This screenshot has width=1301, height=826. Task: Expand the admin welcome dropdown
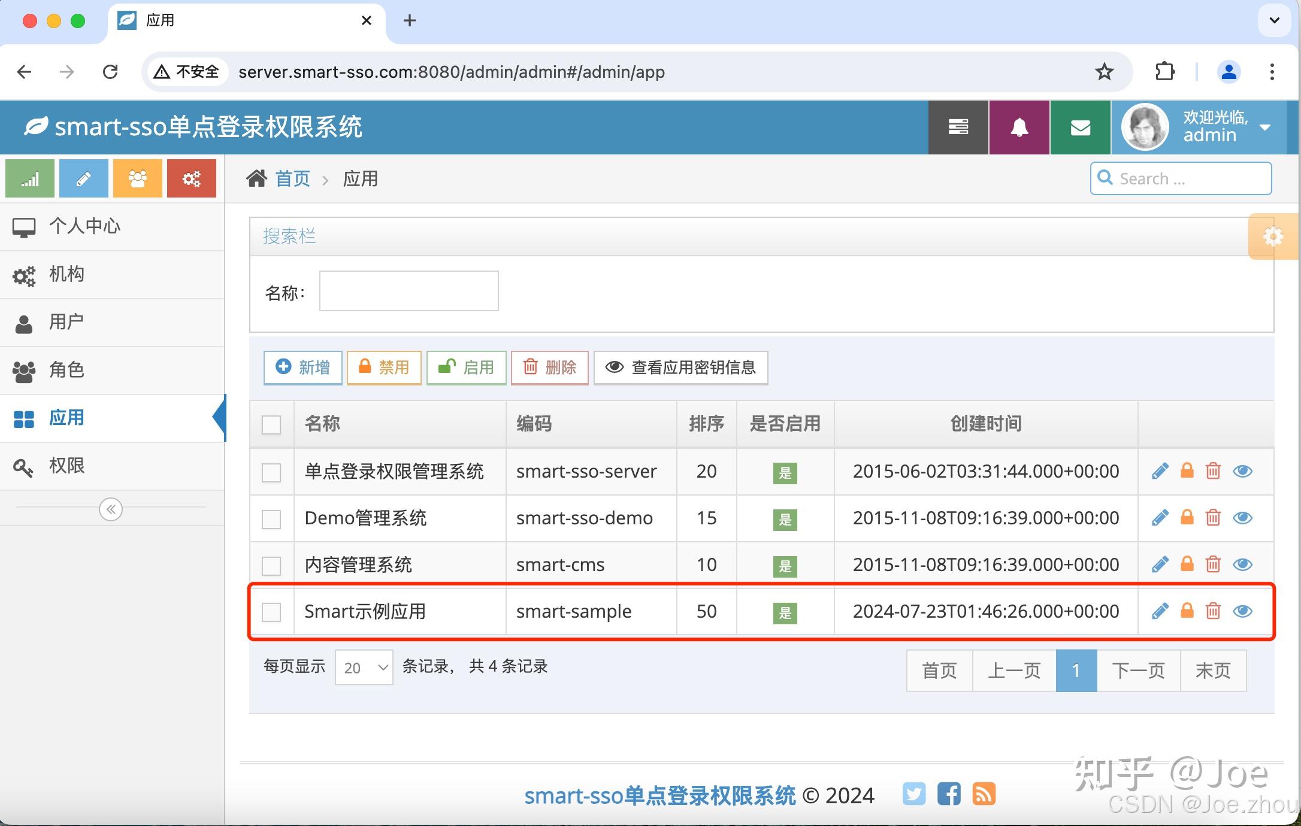[x=1264, y=127]
